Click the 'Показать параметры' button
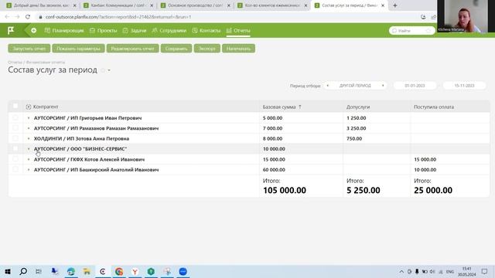Screen dimensions: 495x278 pos(78,49)
